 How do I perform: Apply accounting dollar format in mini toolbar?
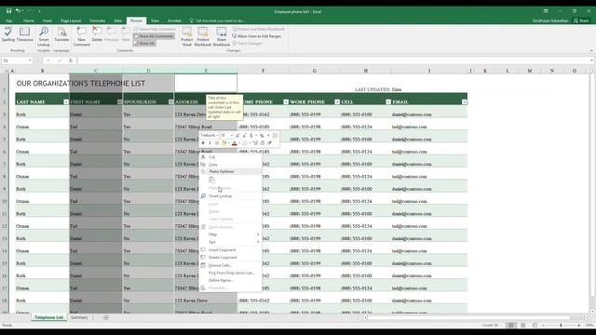251,136
